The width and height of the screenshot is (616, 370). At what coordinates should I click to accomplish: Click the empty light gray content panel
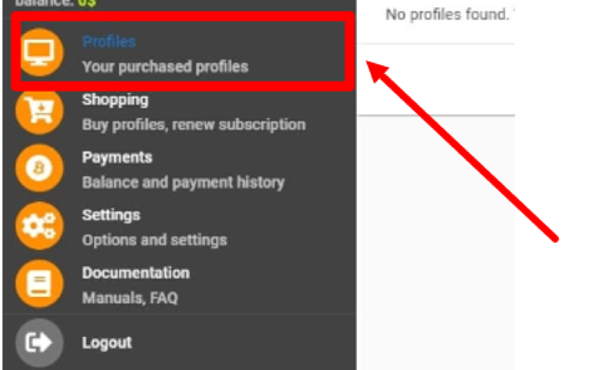click(x=436, y=243)
